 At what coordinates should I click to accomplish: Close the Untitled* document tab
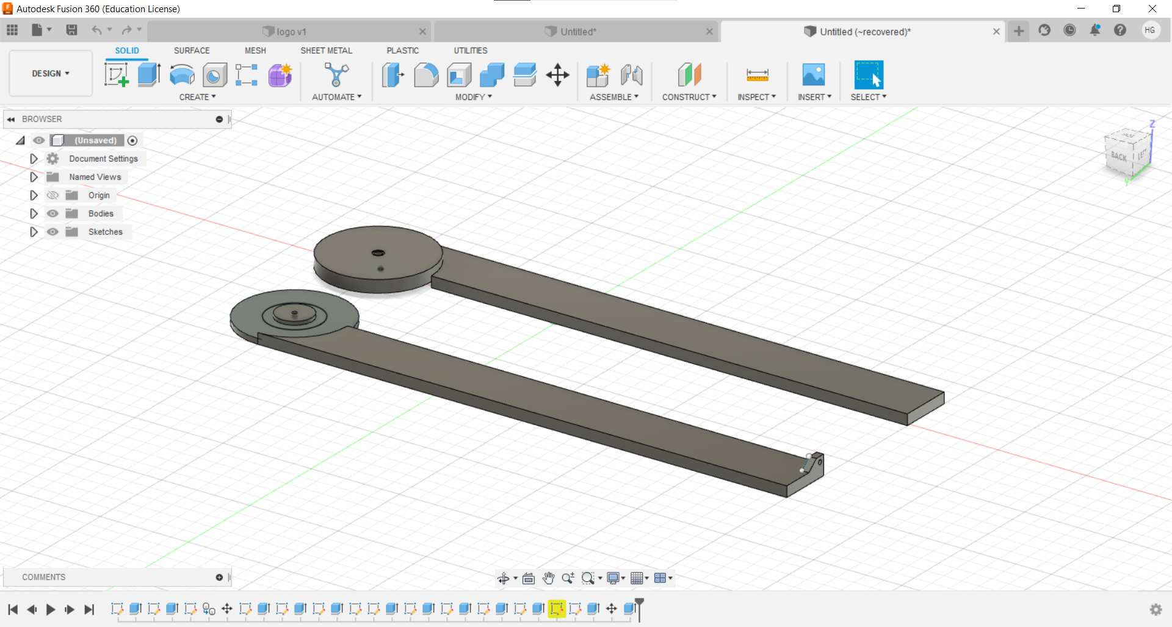[x=709, y=32]
